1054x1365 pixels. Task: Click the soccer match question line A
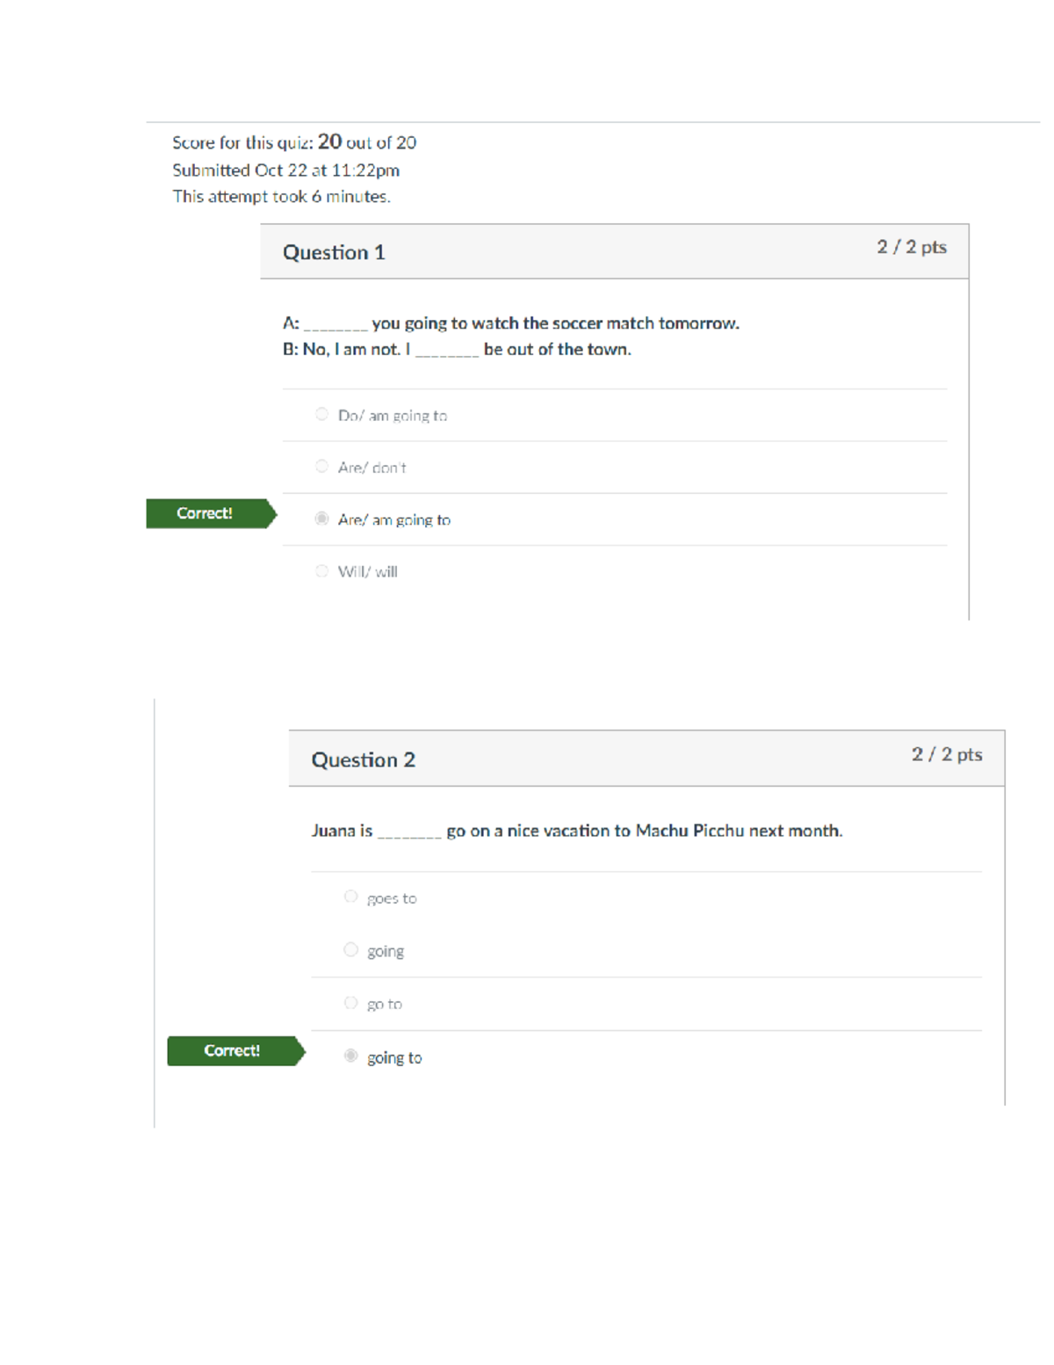point(510,323)
